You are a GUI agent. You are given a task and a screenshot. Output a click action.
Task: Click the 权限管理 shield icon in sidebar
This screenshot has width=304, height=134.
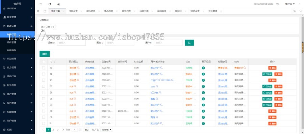tap(4, 112)
